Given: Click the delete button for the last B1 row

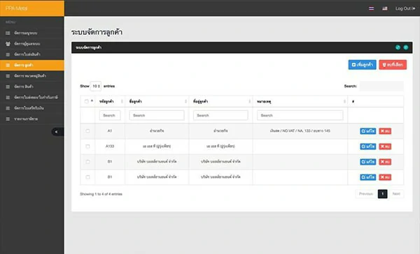Looking at the screenshot, I should click(x=385, y=177).
